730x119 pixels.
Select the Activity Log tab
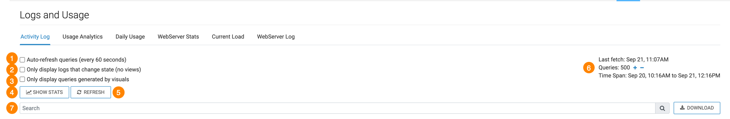click(x=35, y=36)
